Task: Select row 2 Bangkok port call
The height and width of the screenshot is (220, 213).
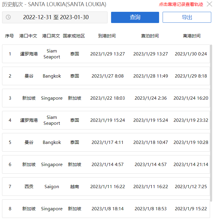Action: [106, 76]
